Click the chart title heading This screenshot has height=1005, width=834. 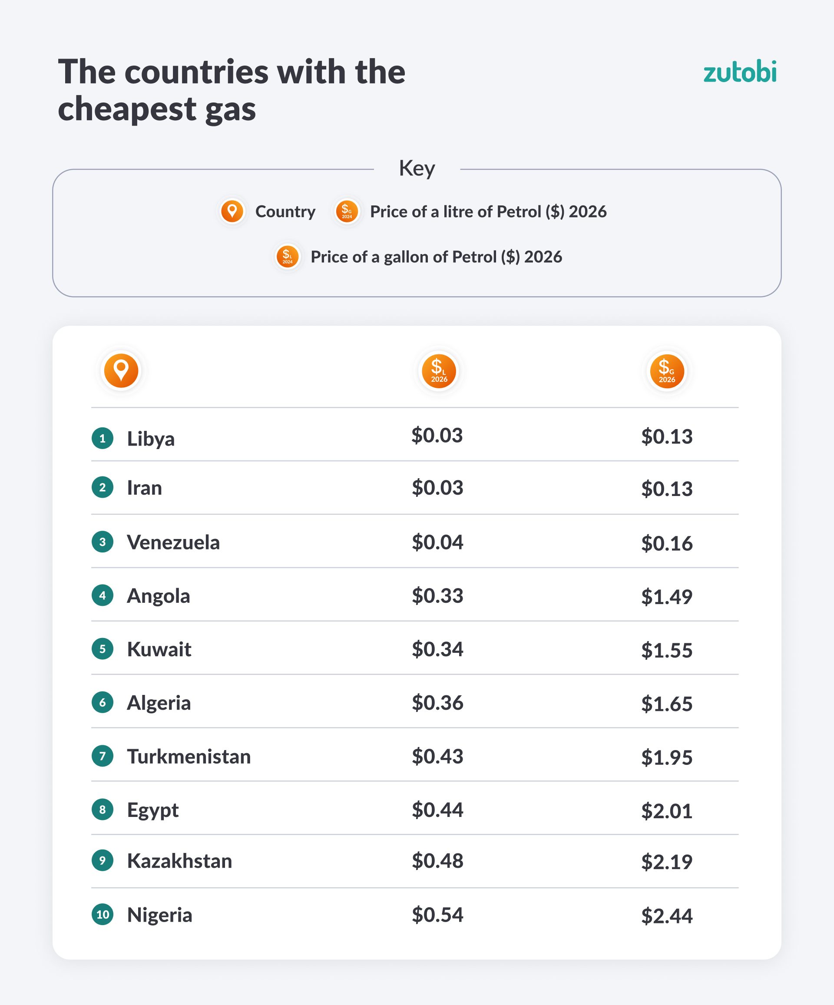[x=232, y=90]
